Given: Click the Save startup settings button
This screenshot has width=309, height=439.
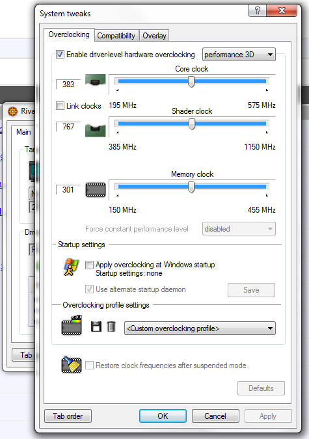Looking at the screenshot, I should tap(251, 290).
